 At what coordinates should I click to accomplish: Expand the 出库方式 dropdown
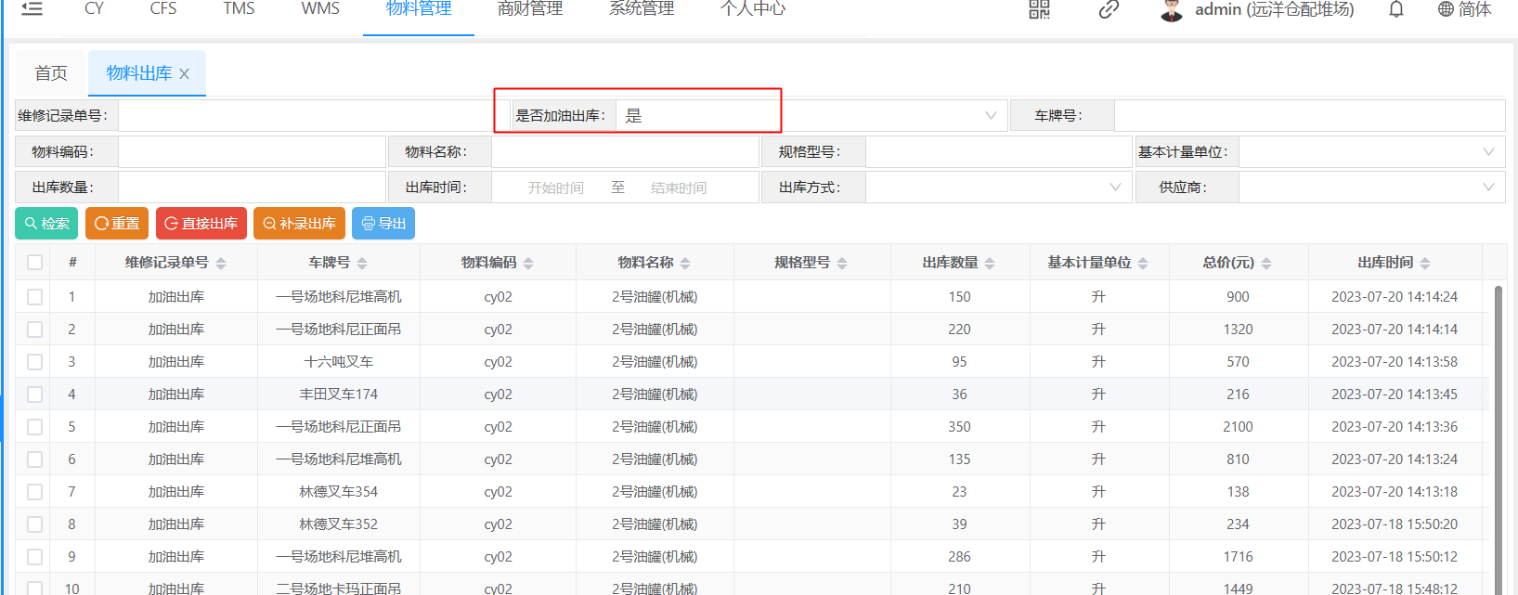1115,188
